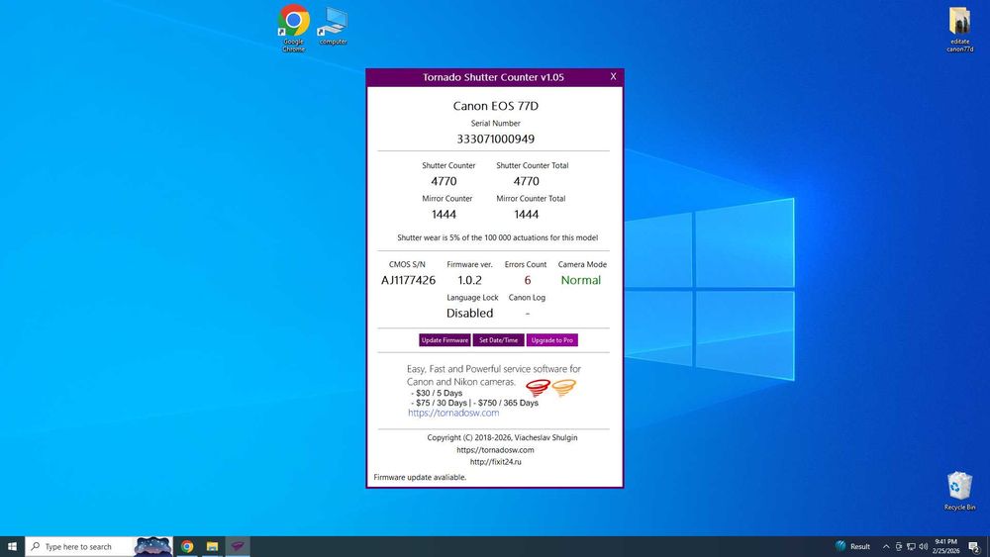Click the Meet Now tray icon

click(899, 546)
